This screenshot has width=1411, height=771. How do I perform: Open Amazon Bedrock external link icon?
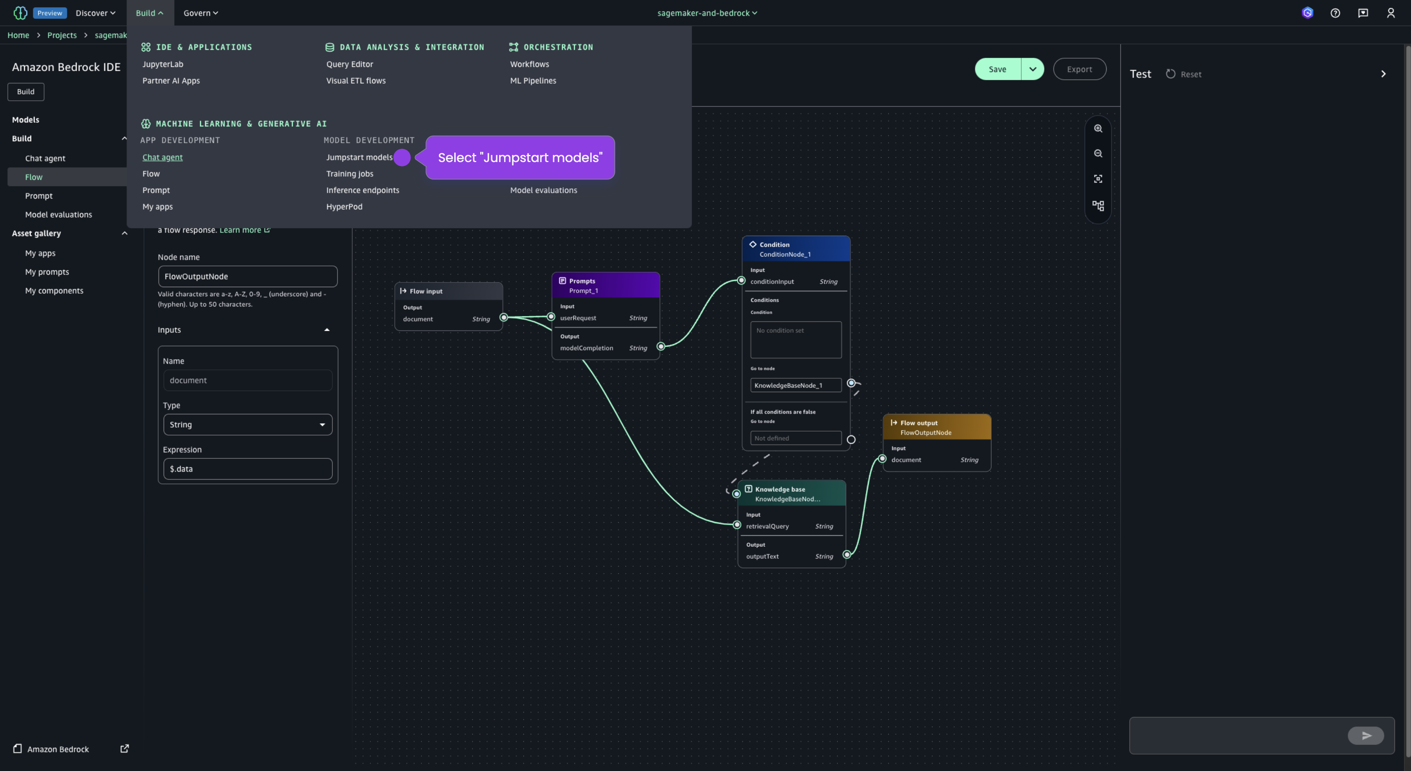coord(124,749)
